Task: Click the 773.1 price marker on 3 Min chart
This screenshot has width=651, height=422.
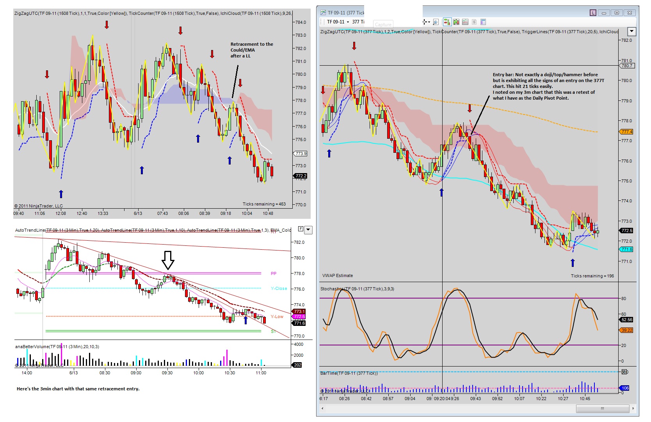Action: tap(299, 311)
